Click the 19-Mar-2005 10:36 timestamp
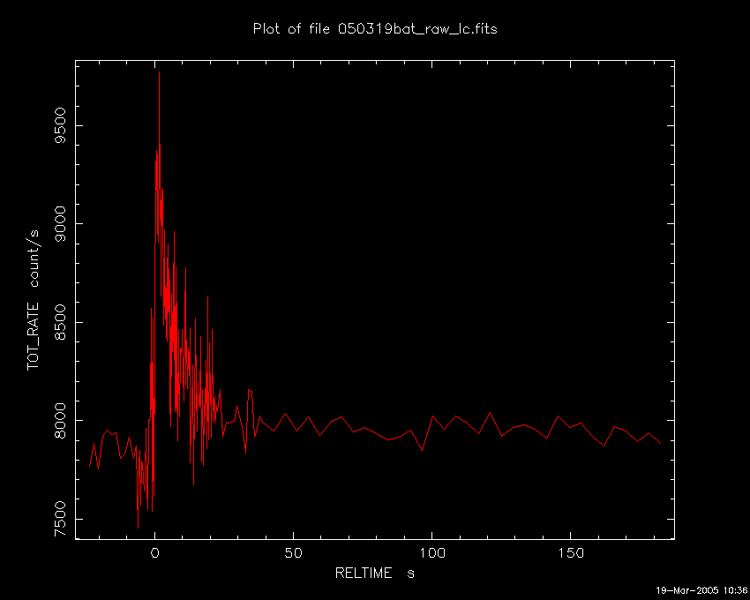 [701, 590]
